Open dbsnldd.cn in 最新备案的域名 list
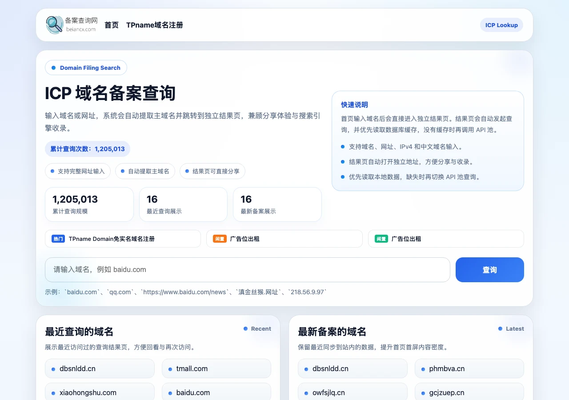Viewport: 569px width, 400px height. click(353, 368)
